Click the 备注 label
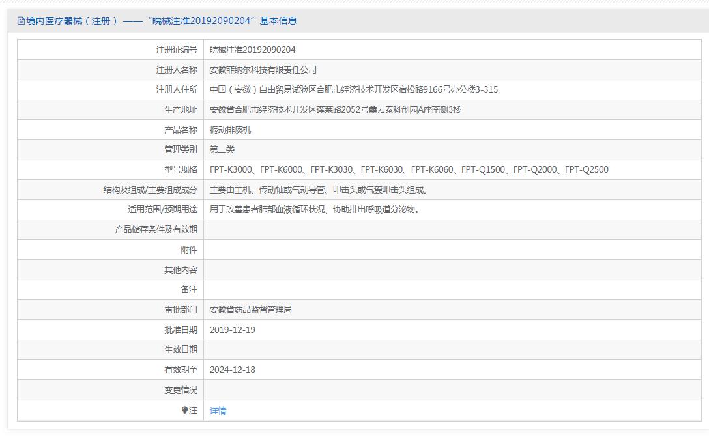This screenshot has width=709, height=436. 189,289
